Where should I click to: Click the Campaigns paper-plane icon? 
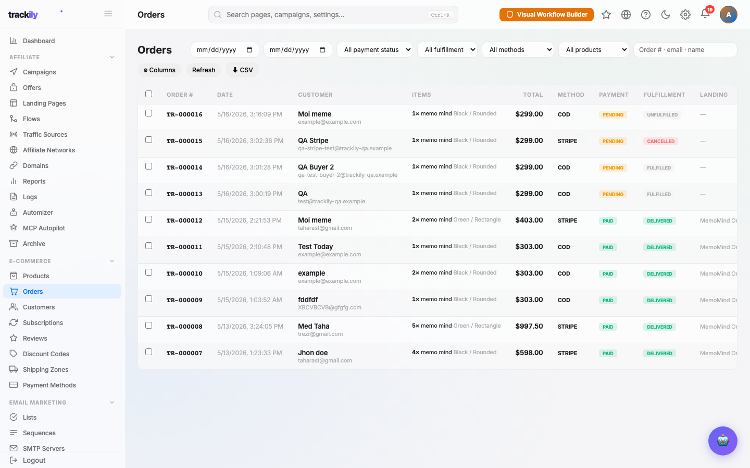coord(14,72)
